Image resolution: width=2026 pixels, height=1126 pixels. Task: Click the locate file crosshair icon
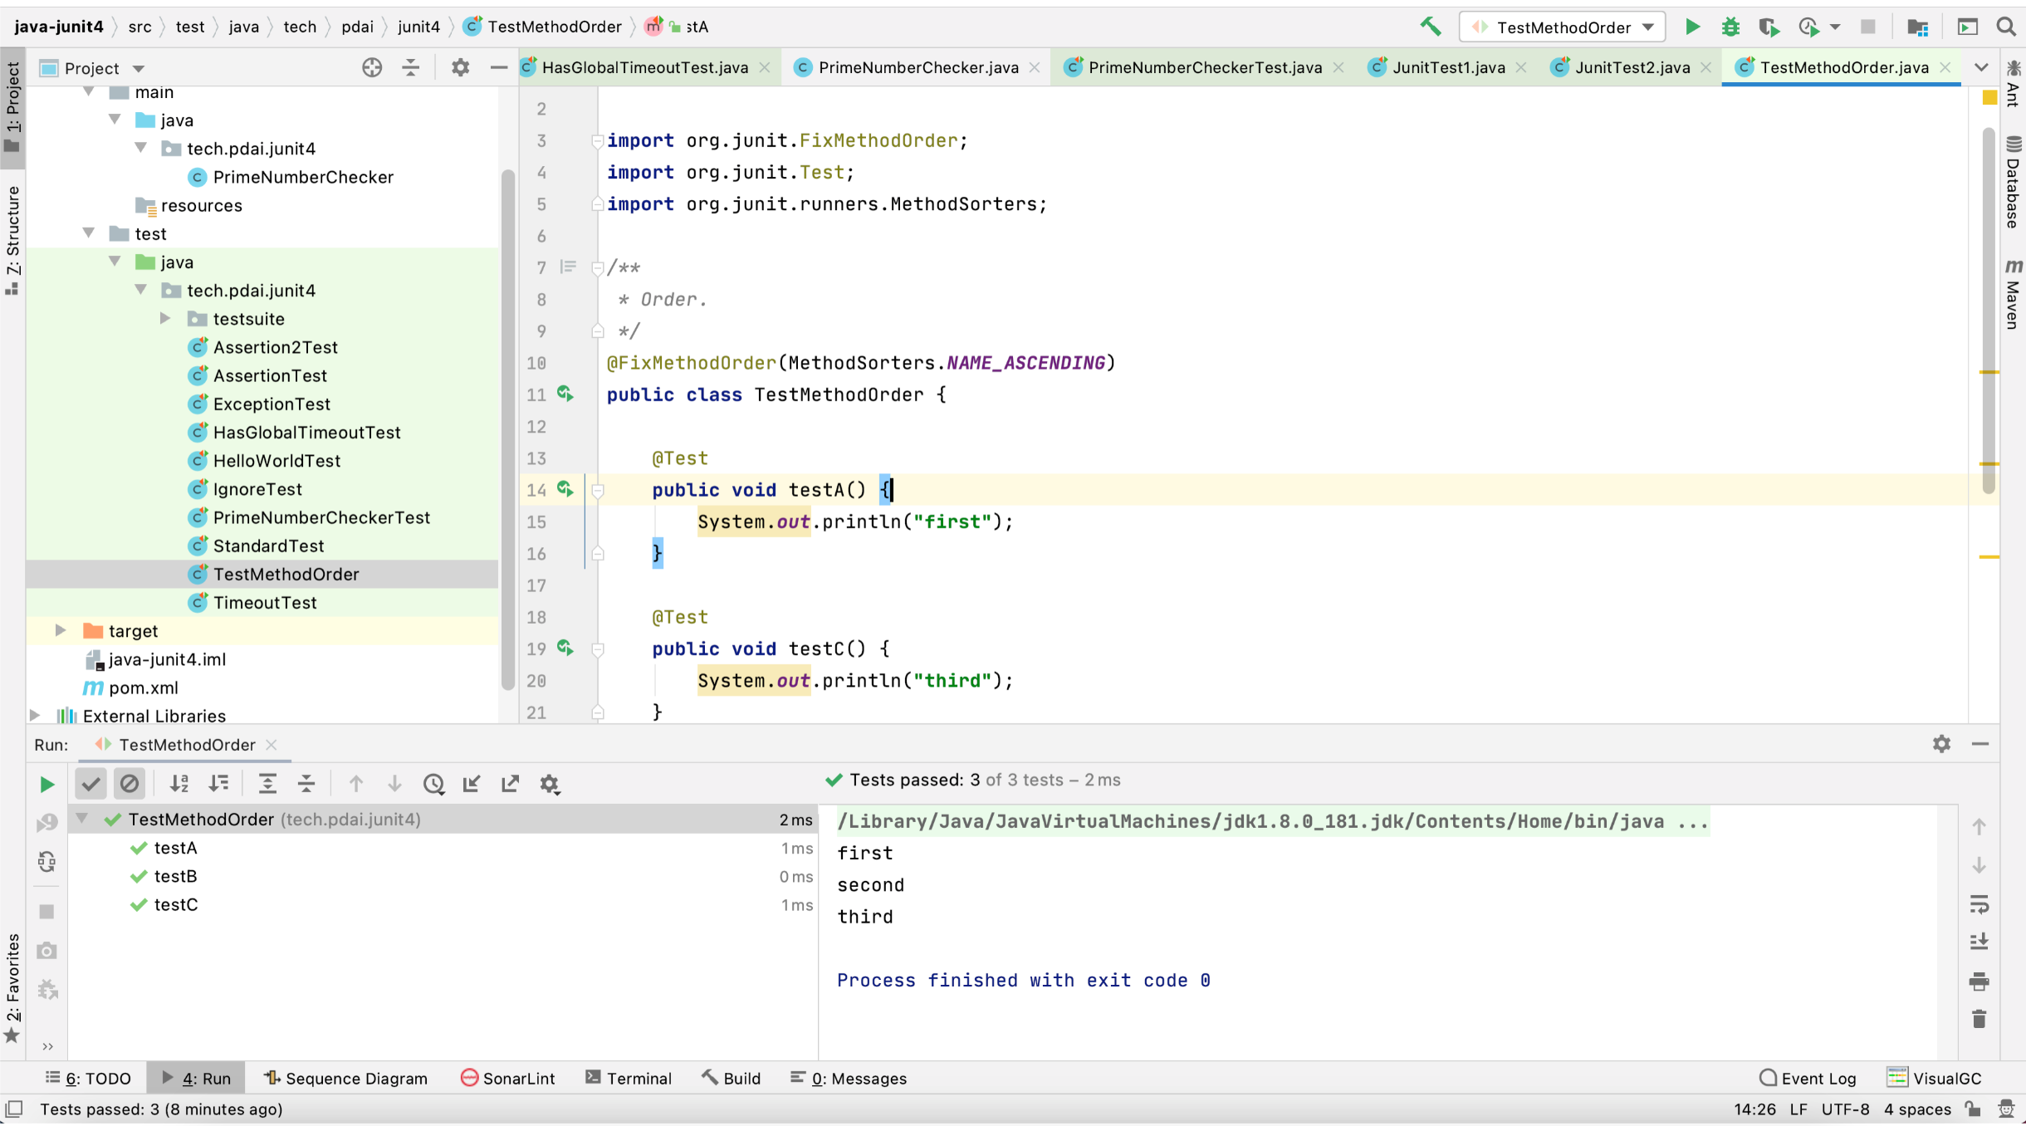click(372, 67)
